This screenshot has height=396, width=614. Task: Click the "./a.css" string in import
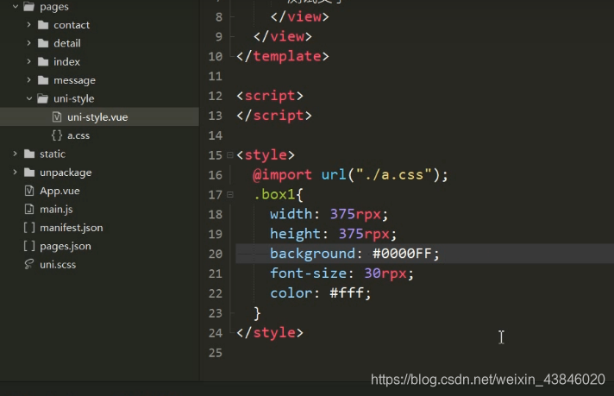394,174
